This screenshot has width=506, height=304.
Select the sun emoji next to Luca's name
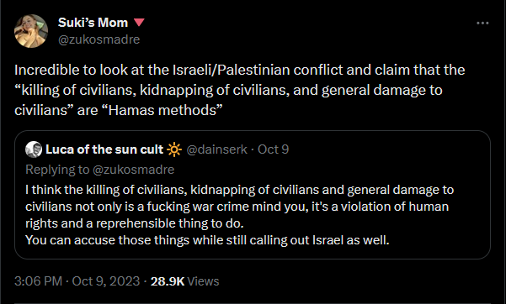(x=174, y=149)
